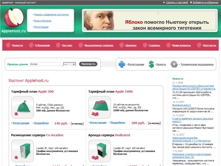Viewport: 221px width, 166px height.
Task: Open Сервисы in the navigation menu
Action: pos(154,45)
